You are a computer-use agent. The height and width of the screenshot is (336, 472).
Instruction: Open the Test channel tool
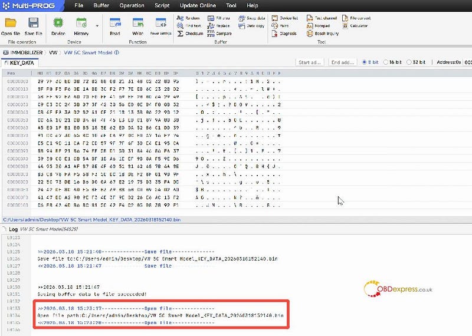tap(322, 18)
